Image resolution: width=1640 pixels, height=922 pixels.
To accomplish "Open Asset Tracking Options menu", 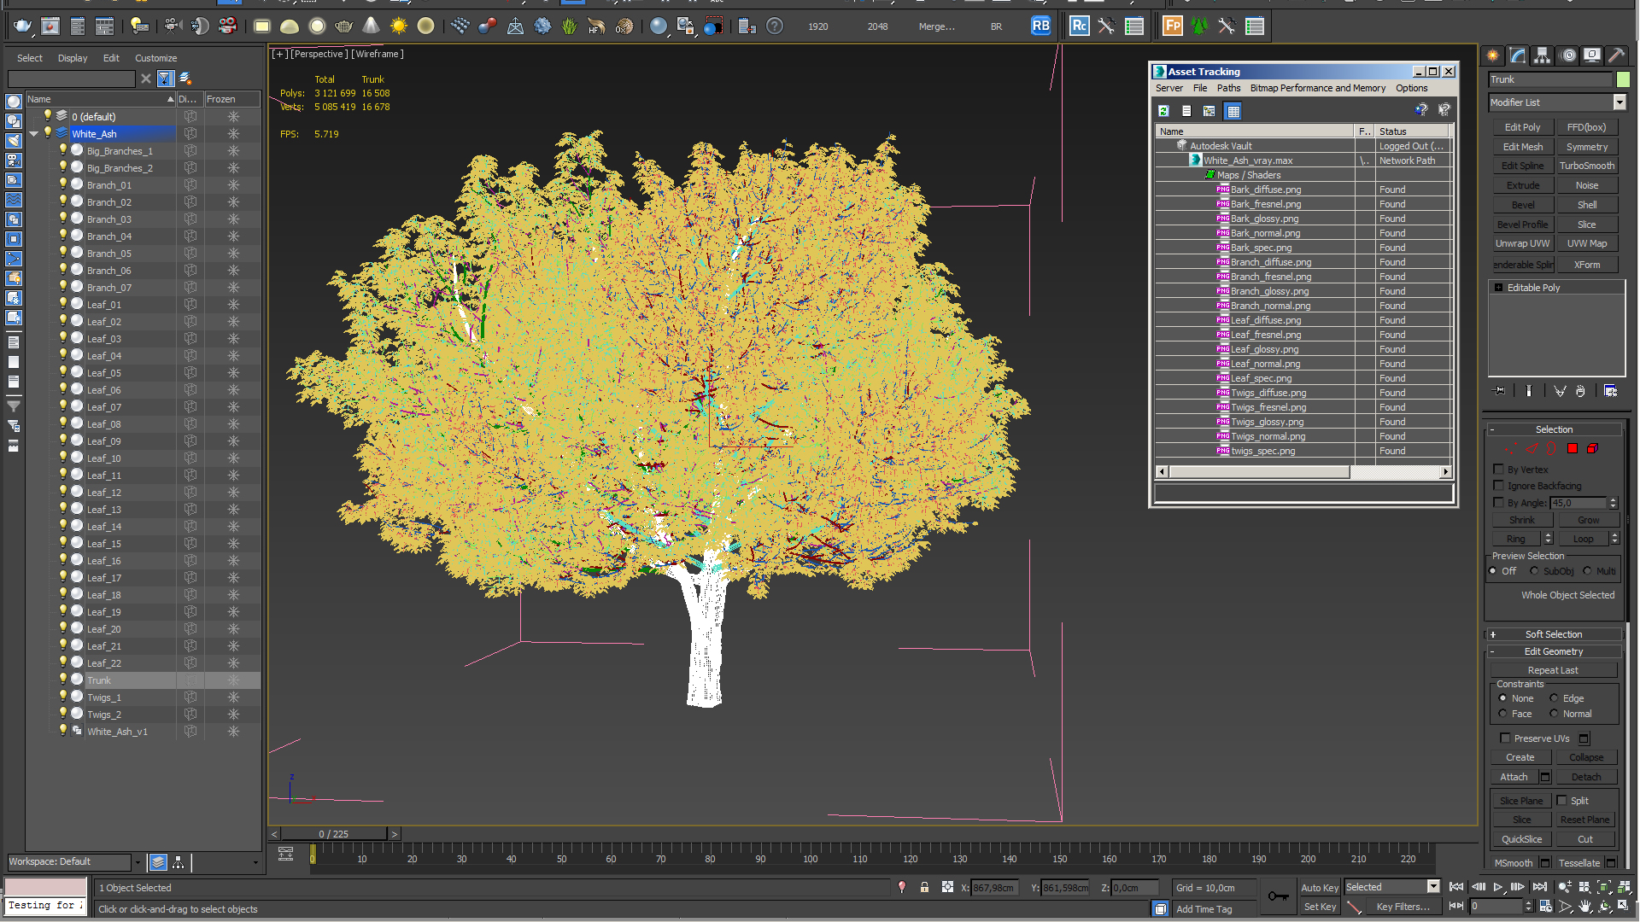I will (1411, 88).
